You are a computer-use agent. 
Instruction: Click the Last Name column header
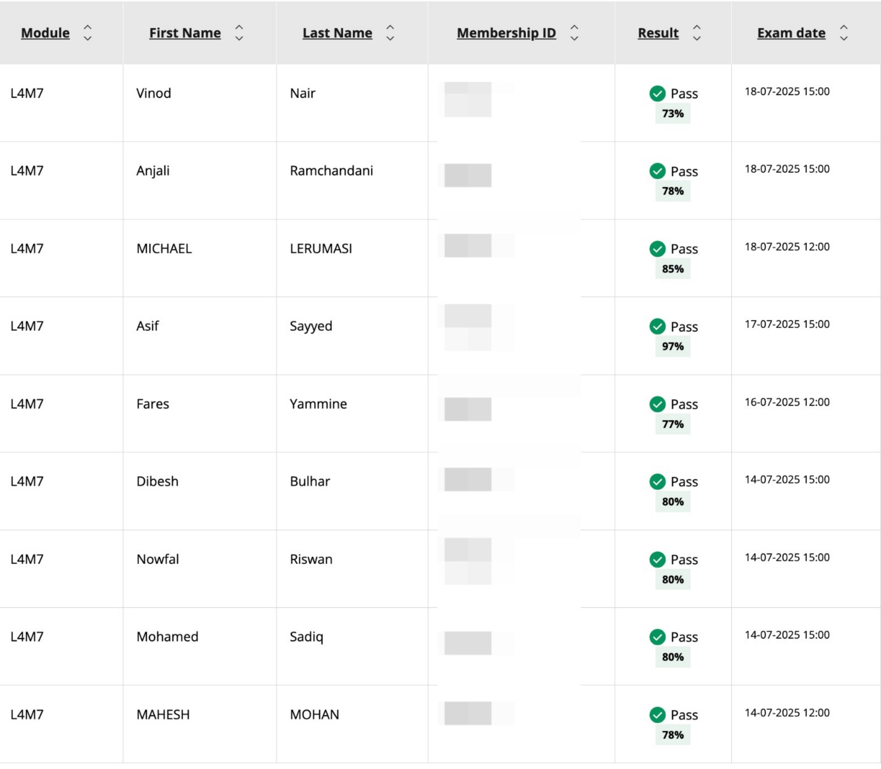(337, 33)
